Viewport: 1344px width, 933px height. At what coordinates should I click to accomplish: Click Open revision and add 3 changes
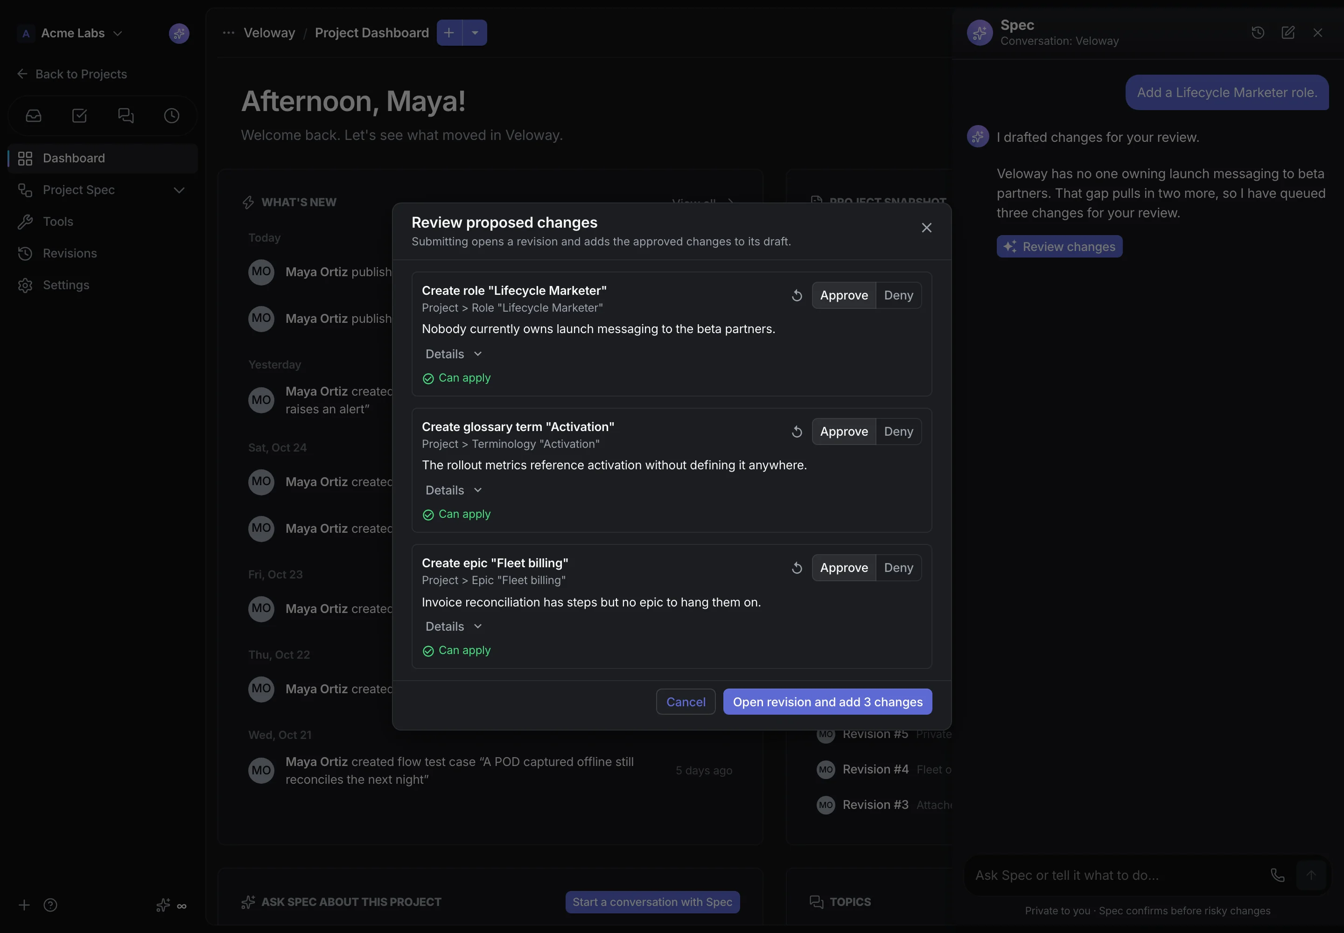pyautogui.click(x=827, y=702)
